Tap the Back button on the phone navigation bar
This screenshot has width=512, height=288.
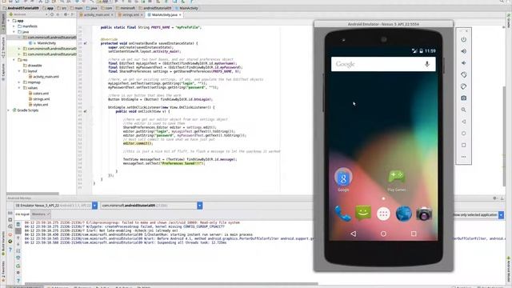354,234
